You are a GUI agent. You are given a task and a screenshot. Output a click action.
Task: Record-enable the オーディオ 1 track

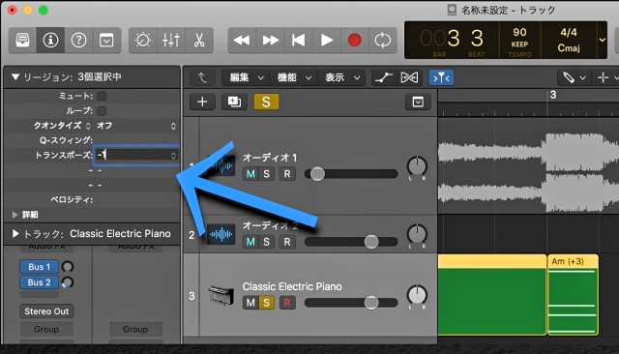coord(287,174)
